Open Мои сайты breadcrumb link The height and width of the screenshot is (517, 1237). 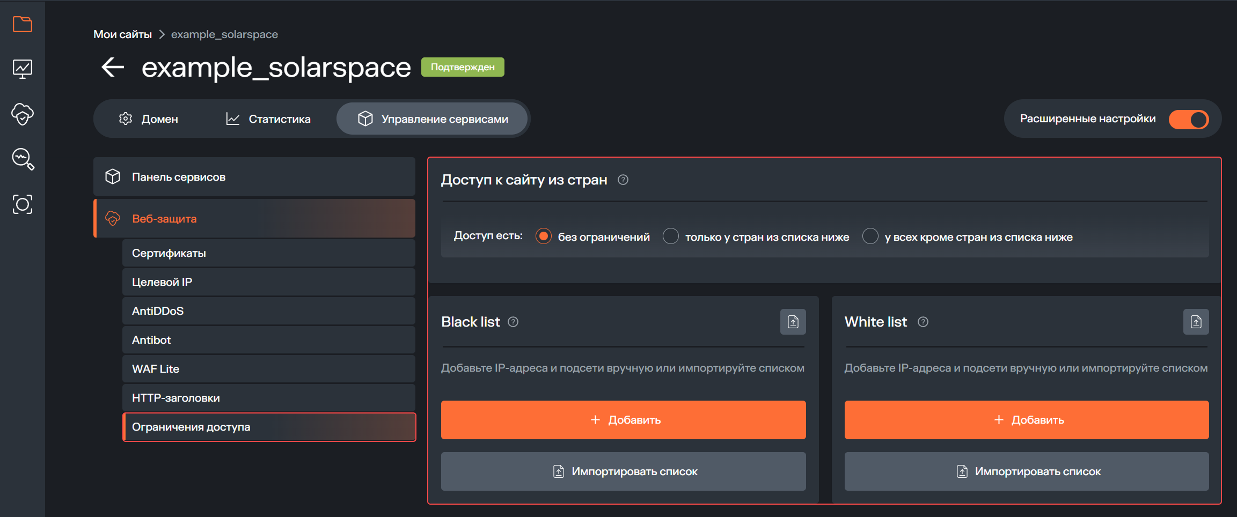point(122,34)
